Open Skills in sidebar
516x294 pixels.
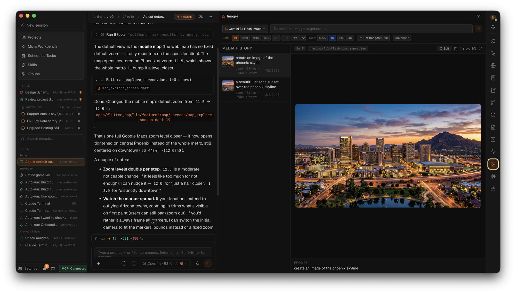tap(51, 65)
